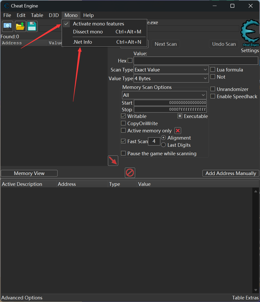The width and height of the screenshot is (260, 302).
Task: Open the Help menu
Action: coord(88,15)
